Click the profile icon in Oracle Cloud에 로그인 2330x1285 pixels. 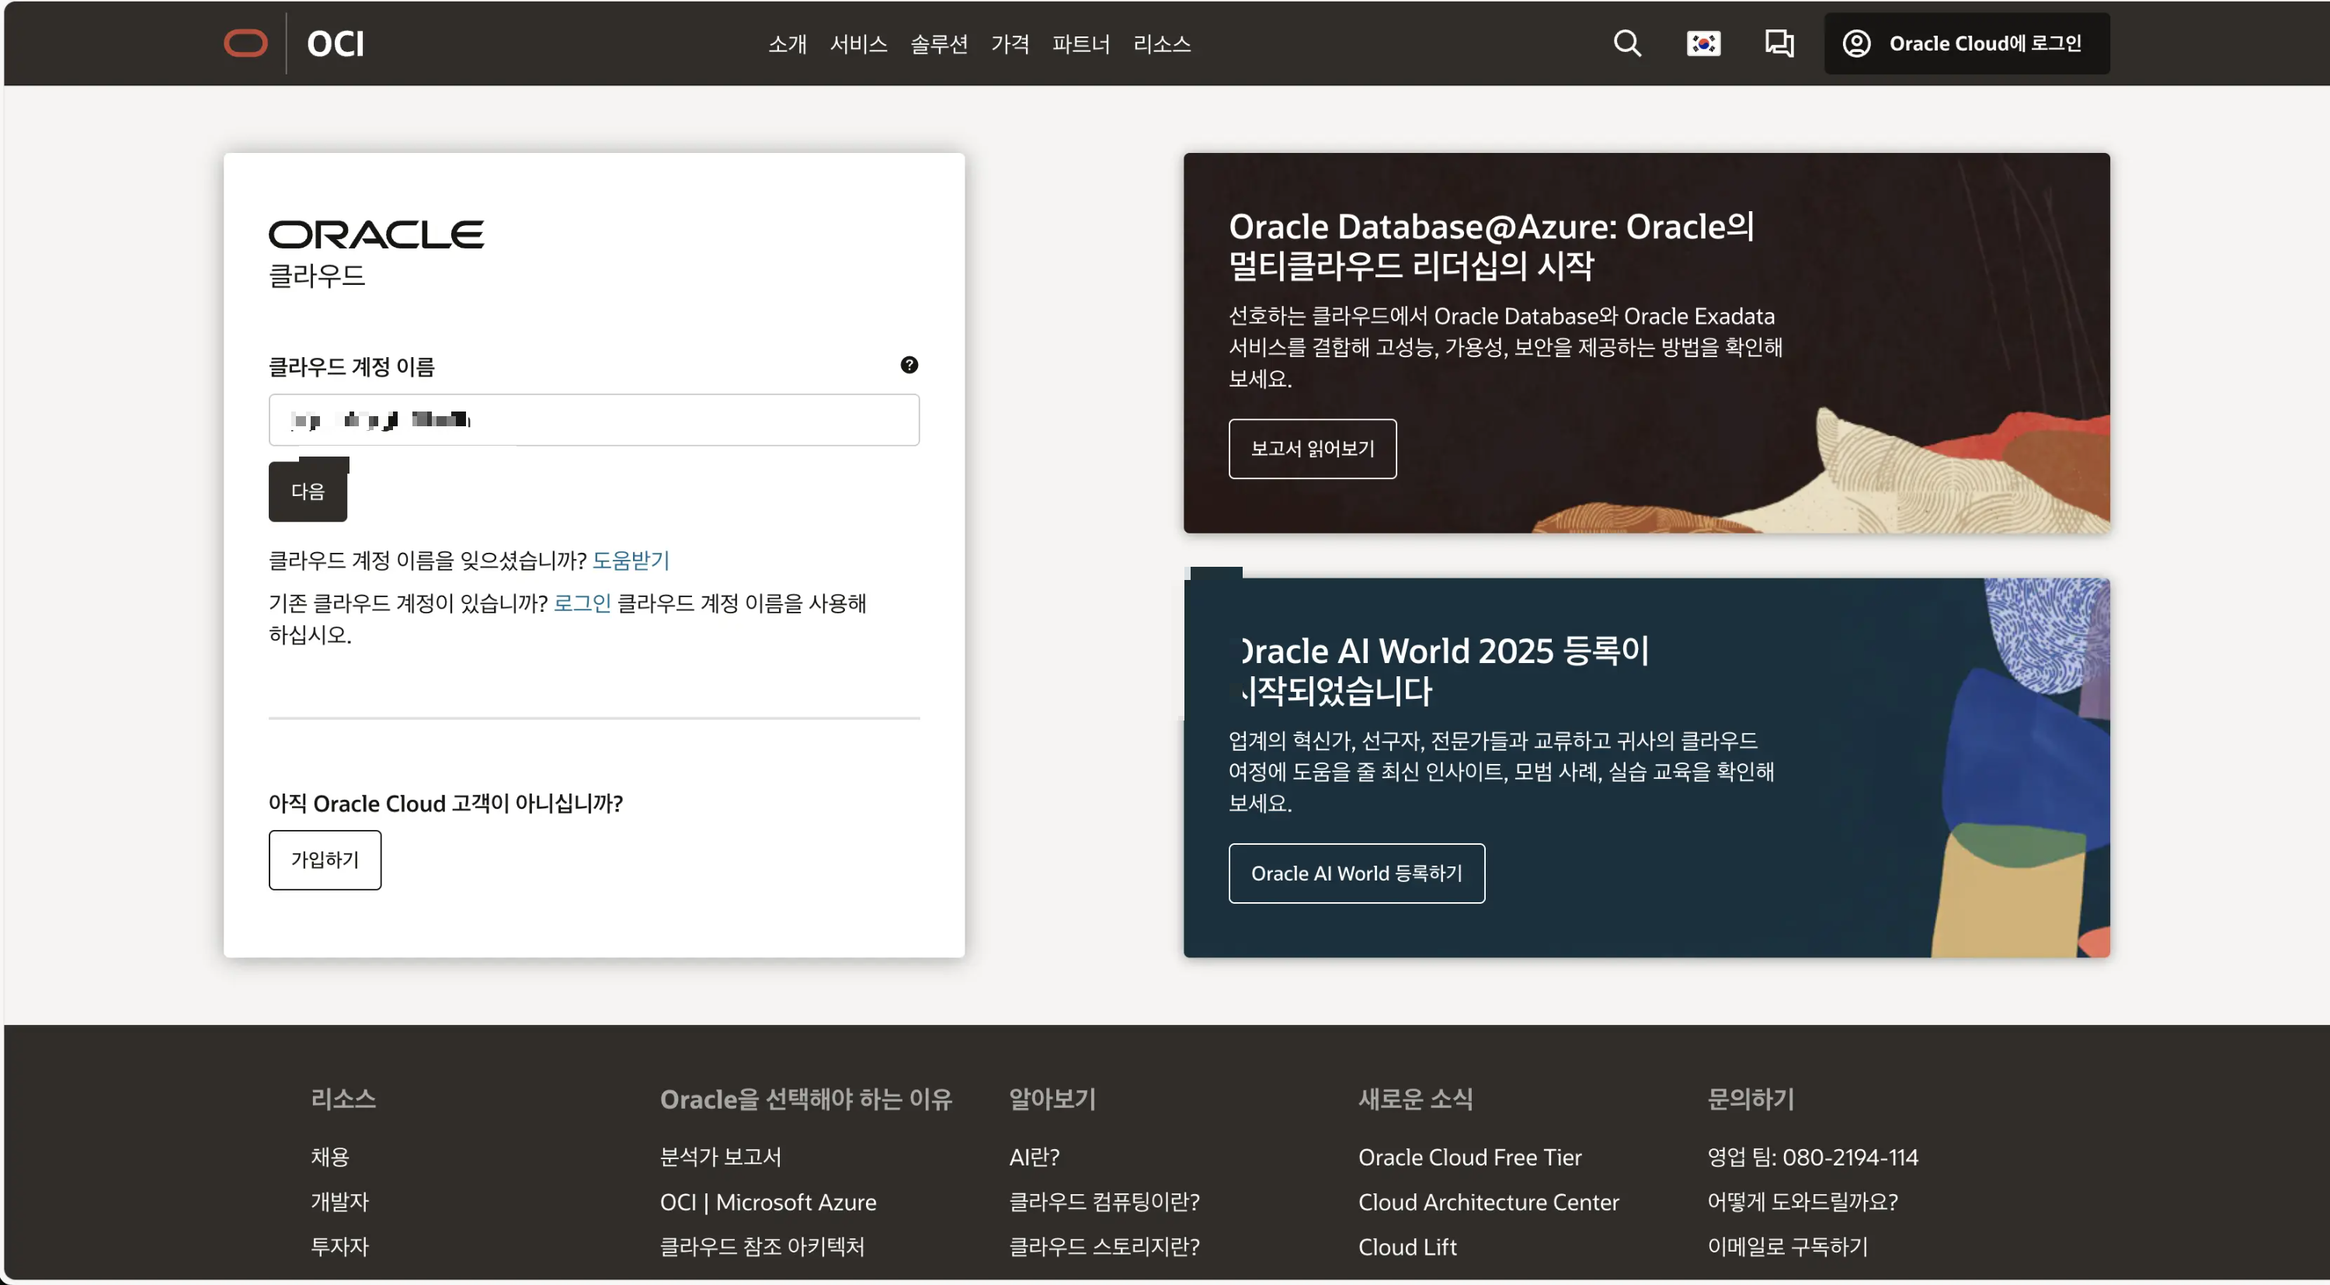1856,43
